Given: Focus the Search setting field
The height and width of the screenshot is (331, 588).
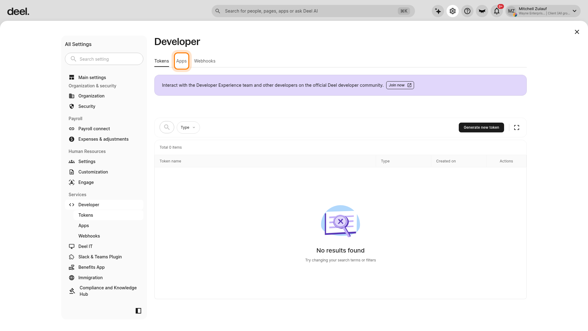Looking at the screenshot, I should (104, 59).
